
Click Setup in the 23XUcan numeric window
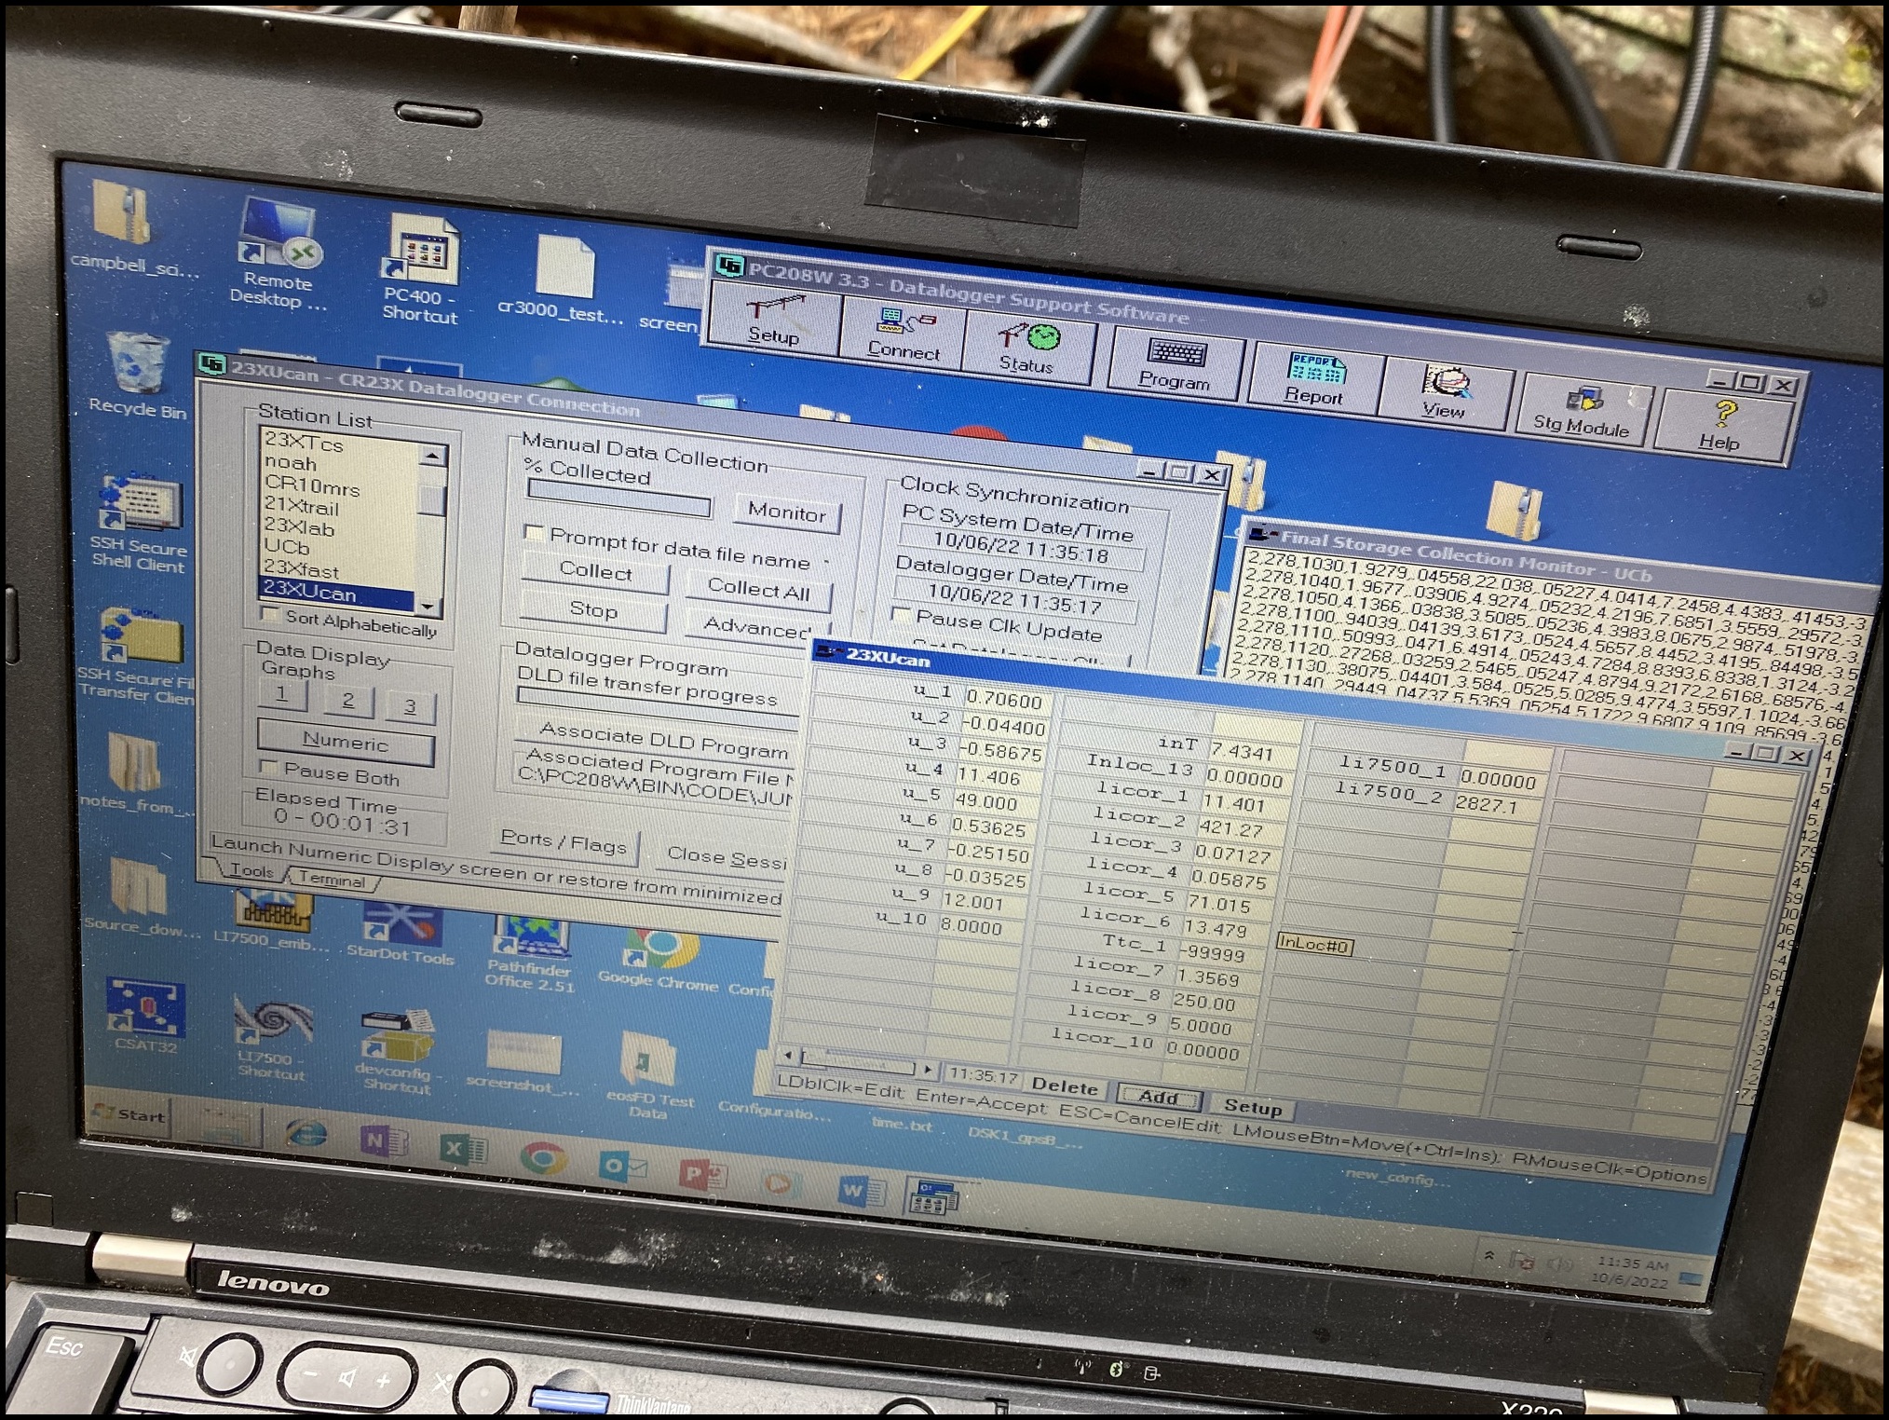[1252, 1107]
